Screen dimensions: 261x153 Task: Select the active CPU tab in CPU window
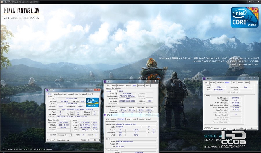click(49, 94)
